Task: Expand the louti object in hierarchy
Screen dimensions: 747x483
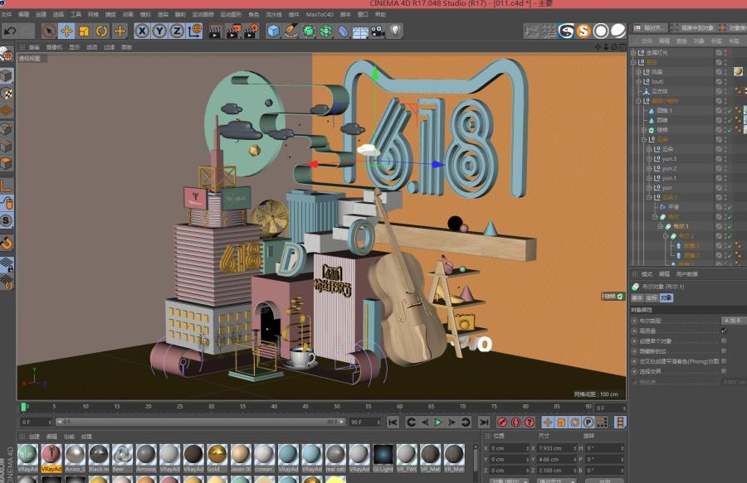Action: coord(638,81)
